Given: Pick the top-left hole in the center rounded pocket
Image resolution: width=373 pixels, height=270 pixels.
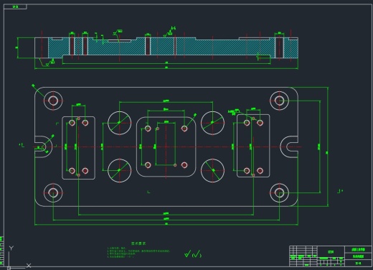Looking at the screenshot, I should [x=148, y=129].
